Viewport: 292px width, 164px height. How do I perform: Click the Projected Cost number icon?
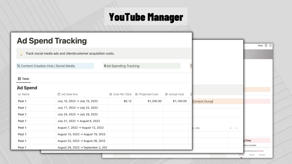click(x=136, y=94)
